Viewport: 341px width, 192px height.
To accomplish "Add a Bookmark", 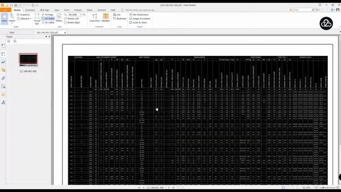I will 119,19.
